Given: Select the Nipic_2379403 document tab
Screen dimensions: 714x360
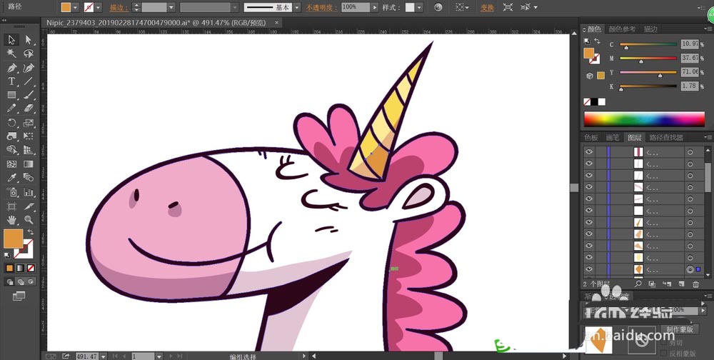Looking at the screenshot, I should pyautogui.click(x=156, y=22).
